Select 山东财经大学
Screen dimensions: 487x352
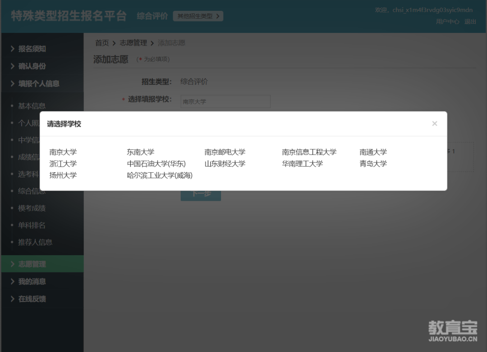225,163
